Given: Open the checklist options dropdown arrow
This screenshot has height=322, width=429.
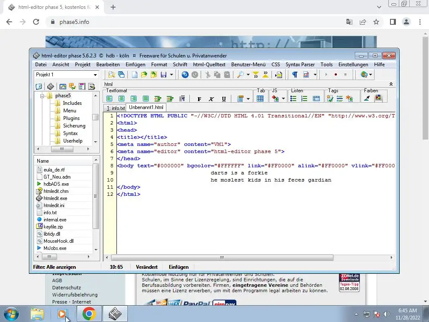Looking at the screenshot, I should coord(315,75).
